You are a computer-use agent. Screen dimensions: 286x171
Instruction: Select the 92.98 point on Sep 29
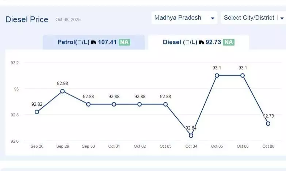tap(62, 91)
